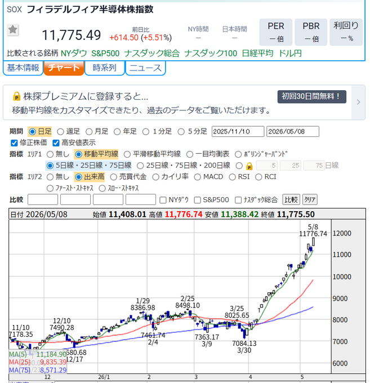Click the favorite star icon
370x383 pixels.
coord(13,30)
